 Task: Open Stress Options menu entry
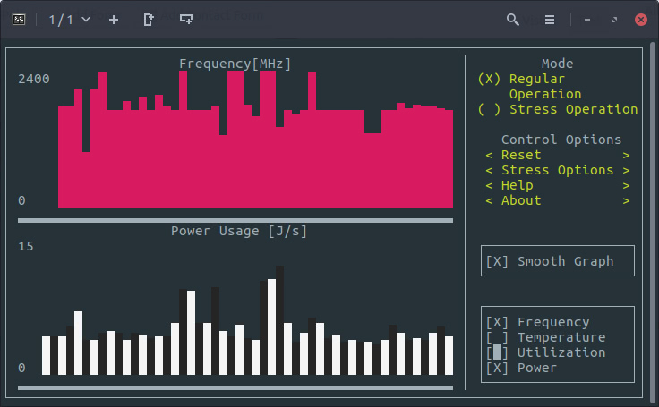click(x=557, y=170)
